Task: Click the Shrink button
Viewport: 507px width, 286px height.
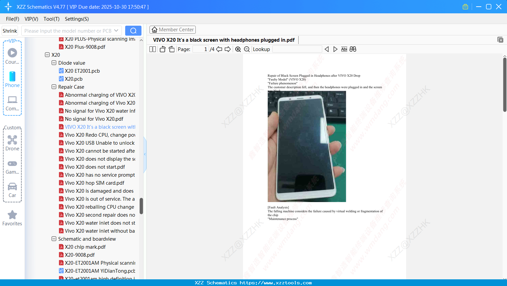Action: pyautogui.click(x=9, y=30)
